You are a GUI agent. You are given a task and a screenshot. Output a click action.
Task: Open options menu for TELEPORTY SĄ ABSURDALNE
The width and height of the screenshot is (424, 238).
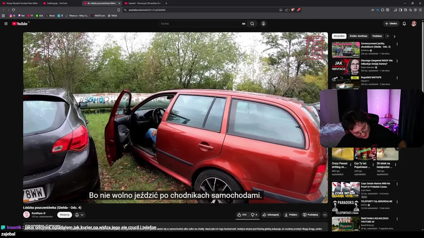pos(397,202)
